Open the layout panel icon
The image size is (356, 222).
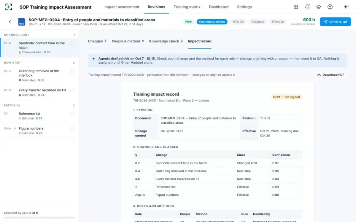coord(296,7)
